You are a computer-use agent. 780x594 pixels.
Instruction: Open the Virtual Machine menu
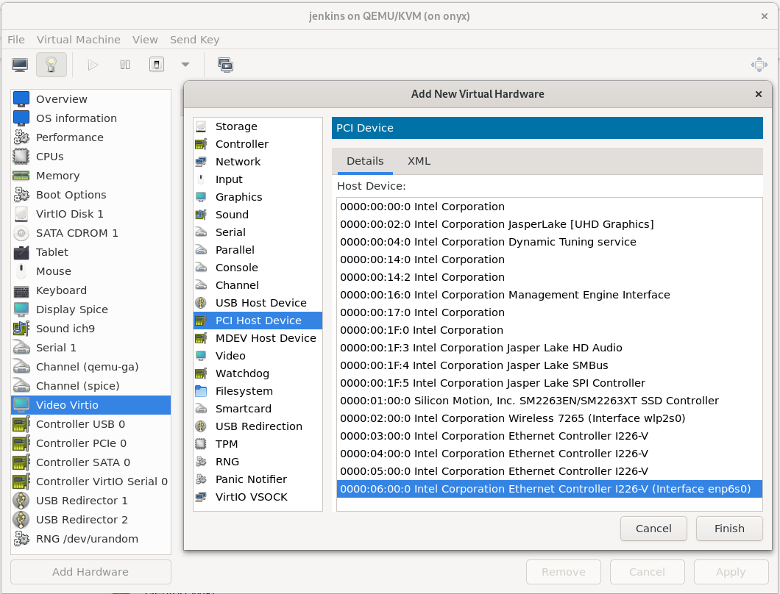(x=79, y=40)
